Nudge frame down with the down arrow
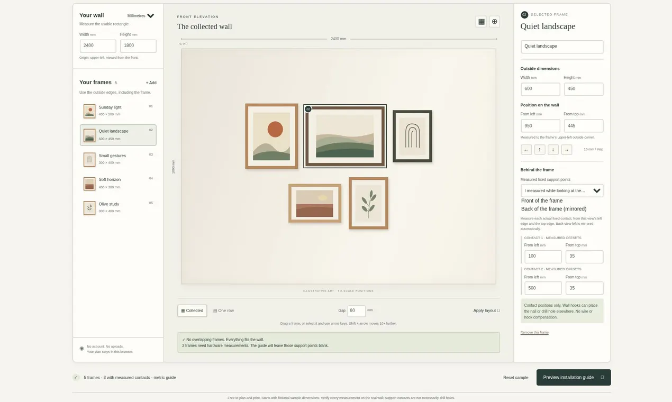Viewport: 672px width, 402px height. [x=553, y=150]
